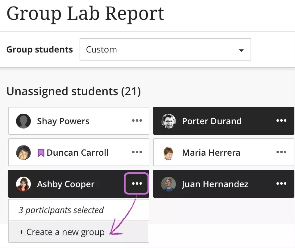Open the Group students dropdown
Screen dimensions: 295x248
click(165, 49)
